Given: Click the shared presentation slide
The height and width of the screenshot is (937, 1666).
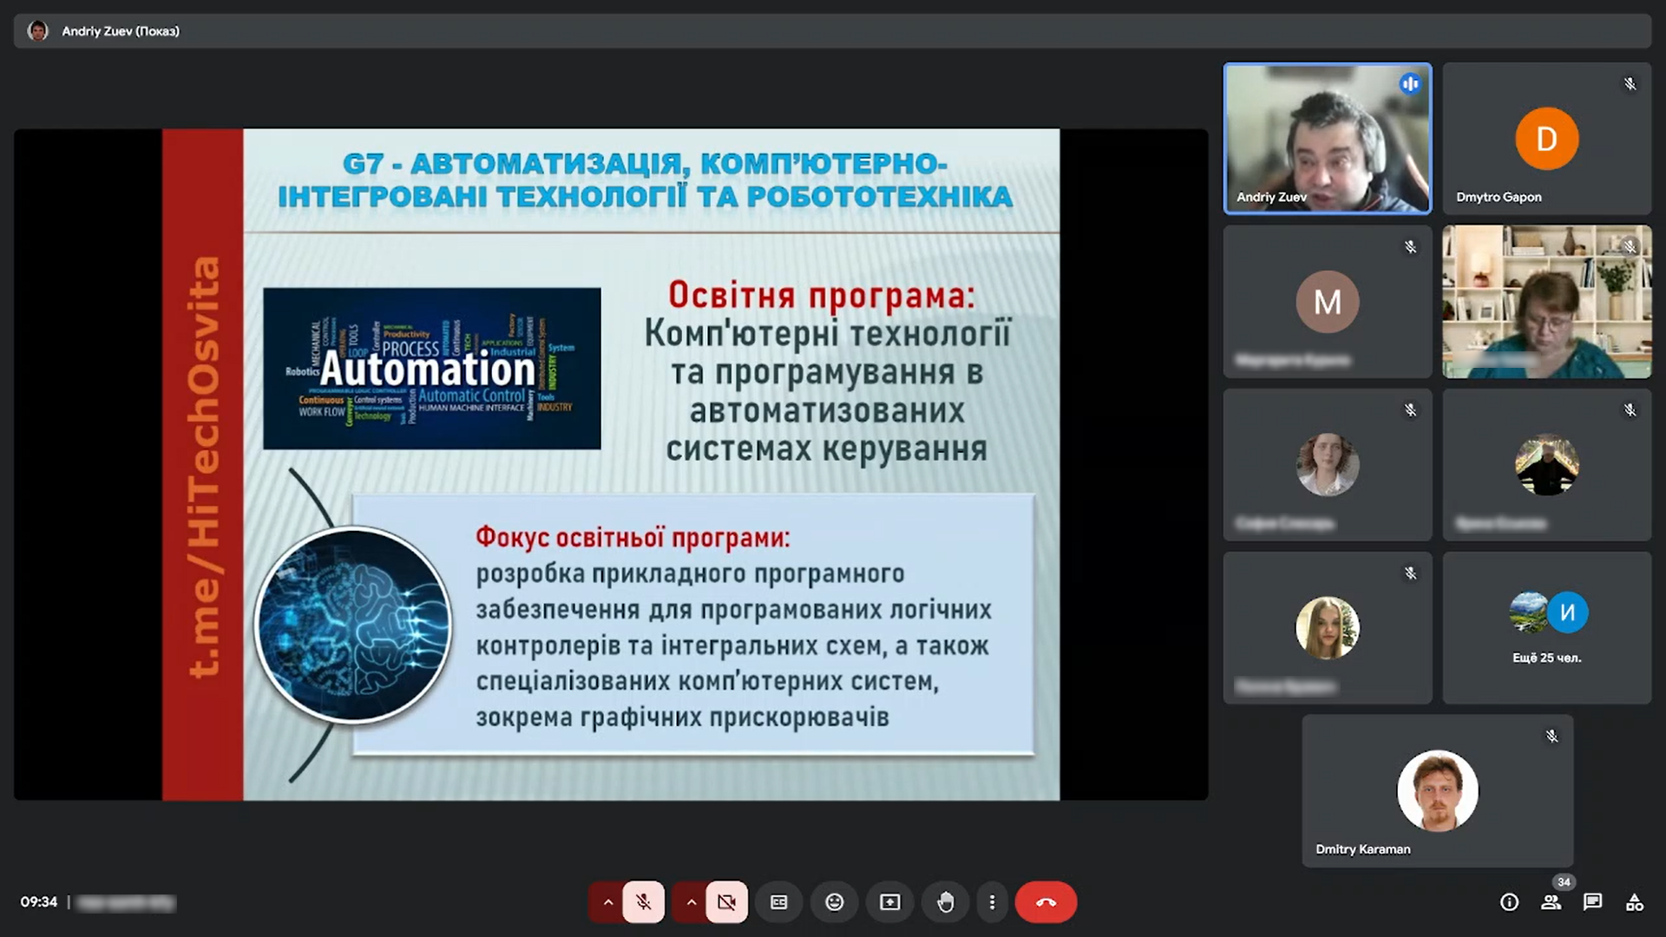Looking at the screenshot, I should click(611, 464).
